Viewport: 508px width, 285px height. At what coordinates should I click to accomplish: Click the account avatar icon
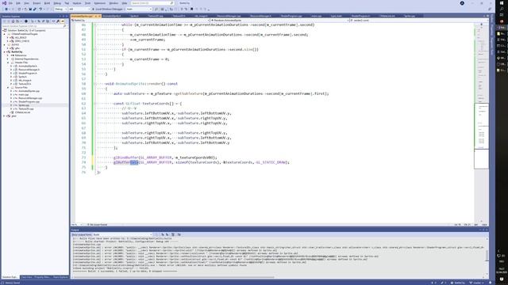coord(462,3)
